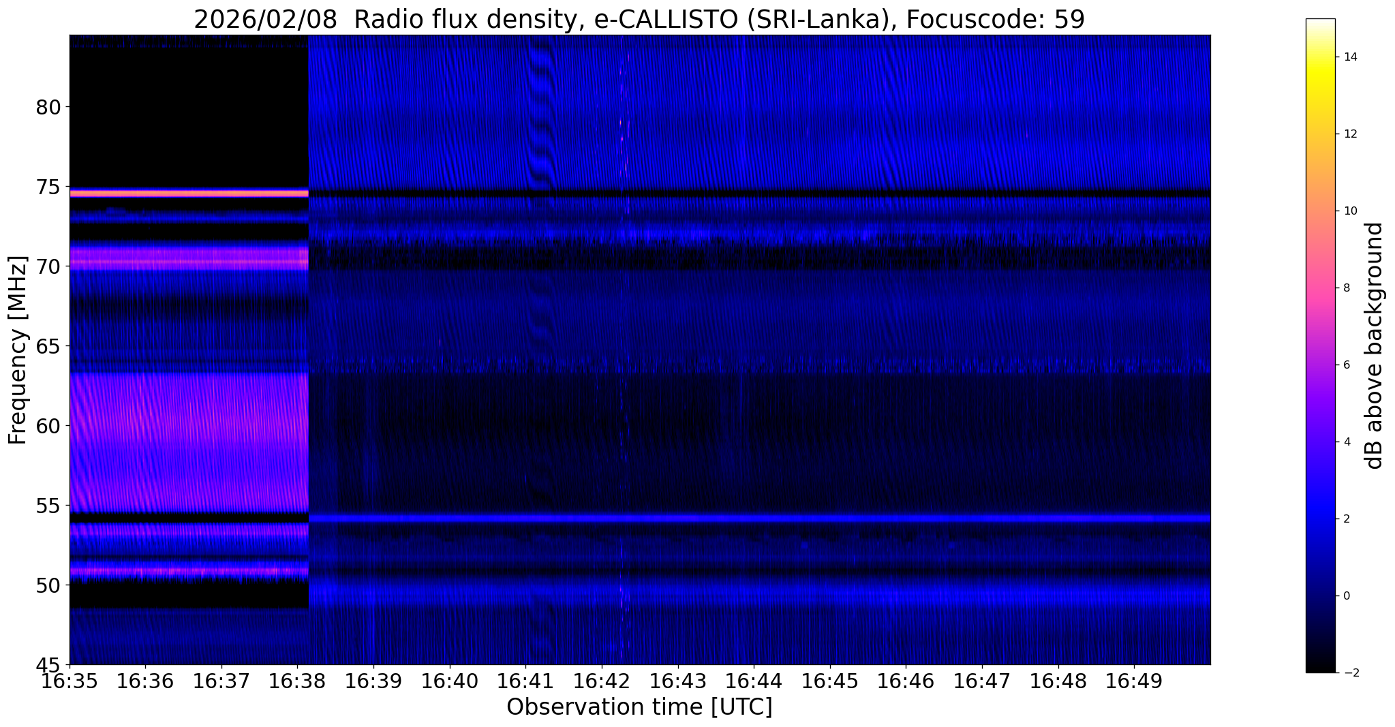The image size is (1395, 727).
Task: Click the 16:38 time tick label
Action: (x=298, y=680)
